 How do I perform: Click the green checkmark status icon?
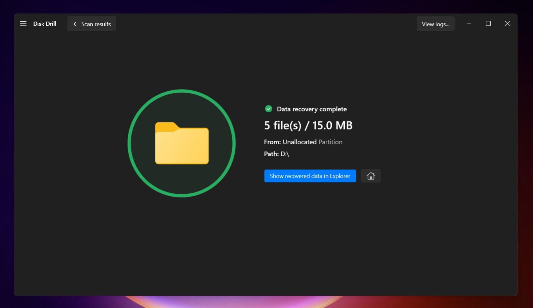268,109
